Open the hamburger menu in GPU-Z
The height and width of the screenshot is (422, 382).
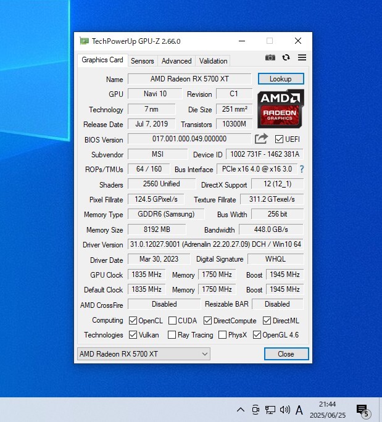[302, 57]
